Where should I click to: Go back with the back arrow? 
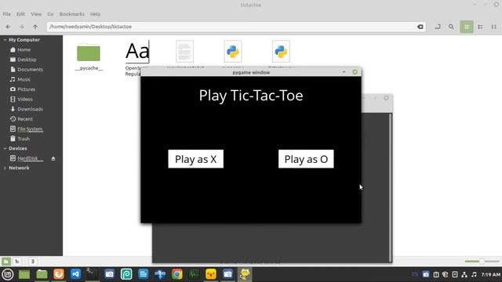pos(9,27)
